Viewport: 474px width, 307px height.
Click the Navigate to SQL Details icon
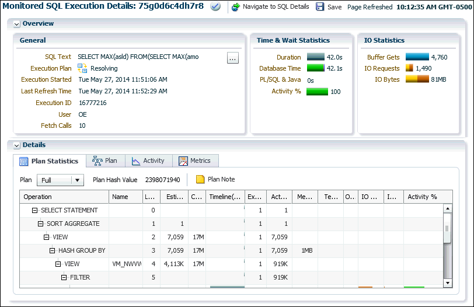236,7
